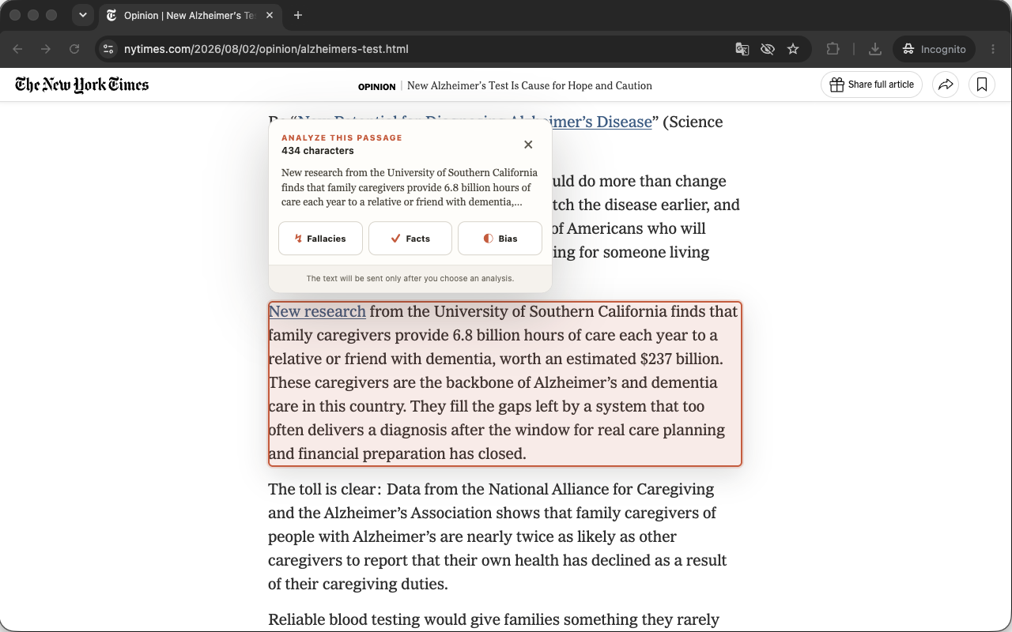
Task: Open the downloads icon
Action: (874, 49)
